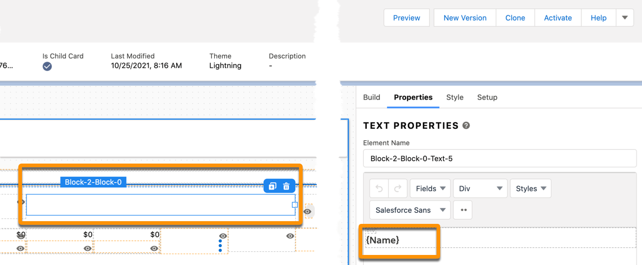Click the resize handle on the selected text box
The height and width of the screenshot is (265, 642).
(295, 205)
